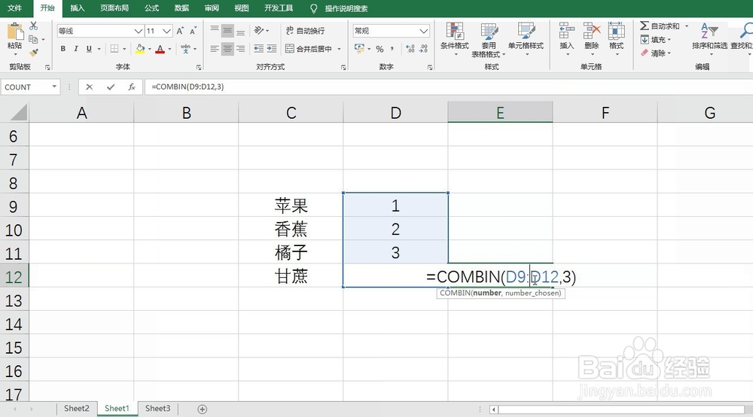753x417 pixels.
Task: Apply percent style
Action: point(380,49)
